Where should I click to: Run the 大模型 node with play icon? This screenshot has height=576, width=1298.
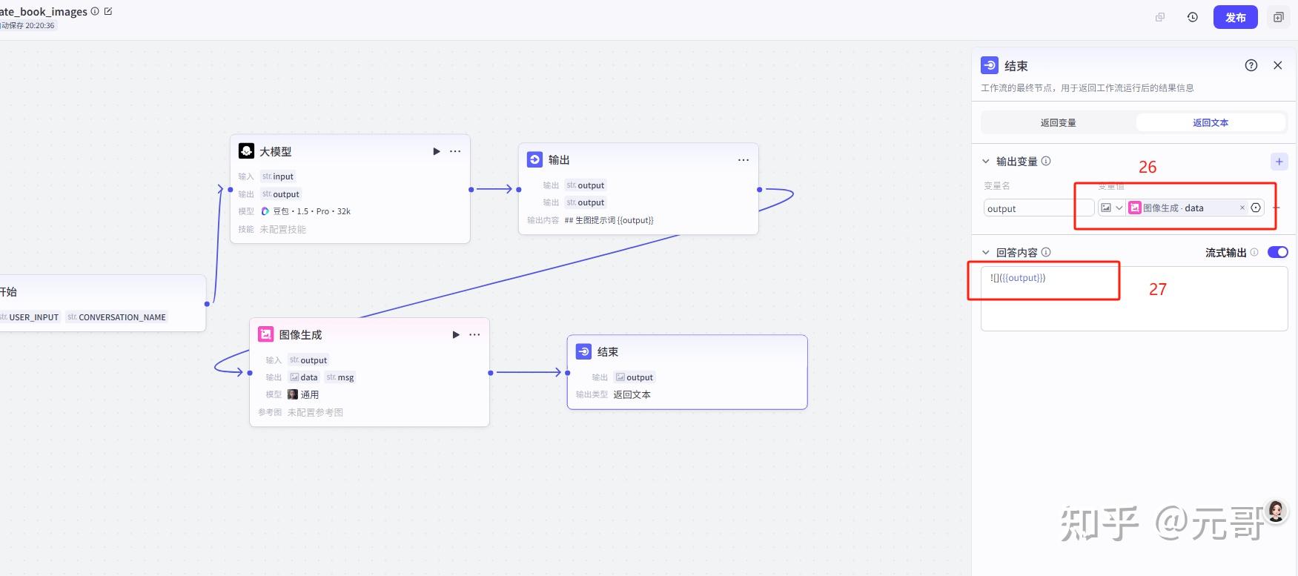point(437,151)
